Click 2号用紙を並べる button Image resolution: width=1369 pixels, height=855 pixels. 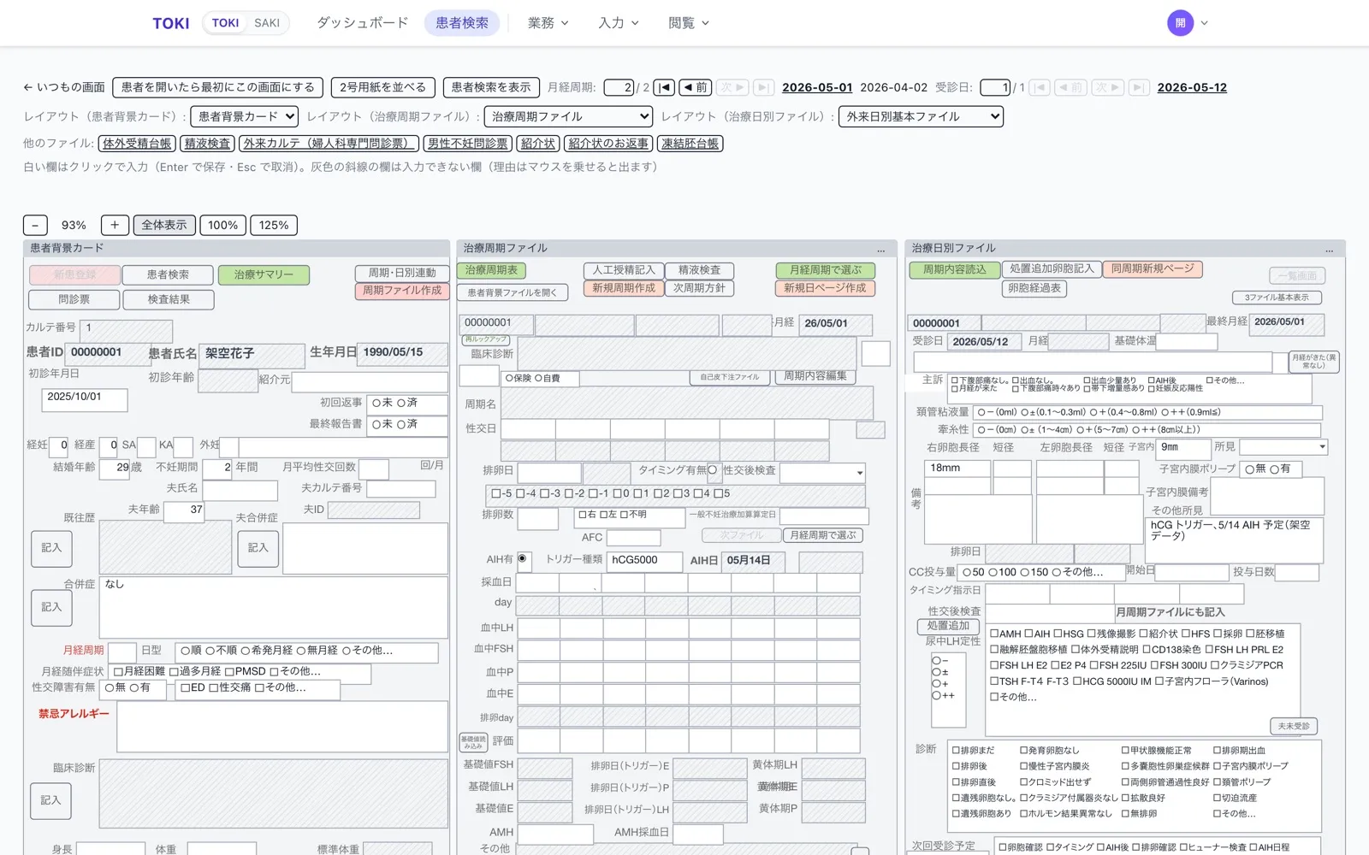pyautogui.click(x=382, y=87)
